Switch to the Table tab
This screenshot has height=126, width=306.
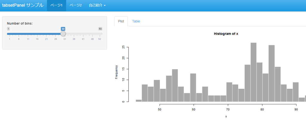[x=136, y=21]
